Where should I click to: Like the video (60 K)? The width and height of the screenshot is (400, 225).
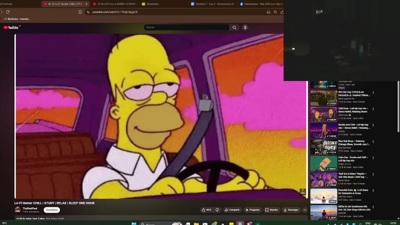tap(207, 210)
